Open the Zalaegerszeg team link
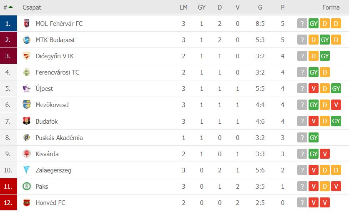The height and width of the screenshot is (212, 349). (x=53, y=170)
